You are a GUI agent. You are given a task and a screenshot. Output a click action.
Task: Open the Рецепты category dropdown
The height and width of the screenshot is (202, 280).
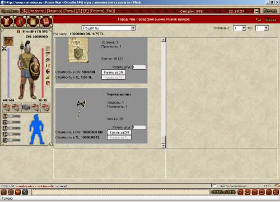(x=109, y=28)
